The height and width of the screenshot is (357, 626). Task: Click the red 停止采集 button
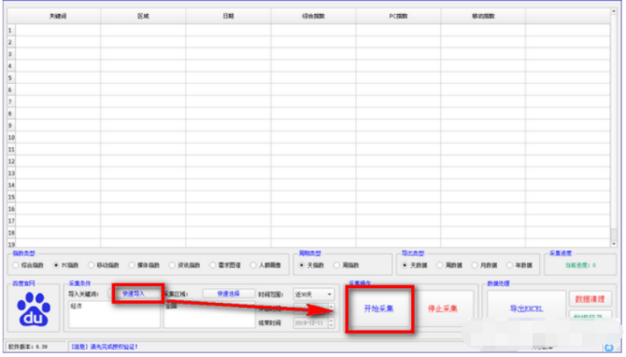tap(442, 309)
